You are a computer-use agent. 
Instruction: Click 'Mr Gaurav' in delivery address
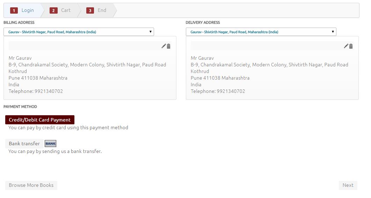coord(202,58)
